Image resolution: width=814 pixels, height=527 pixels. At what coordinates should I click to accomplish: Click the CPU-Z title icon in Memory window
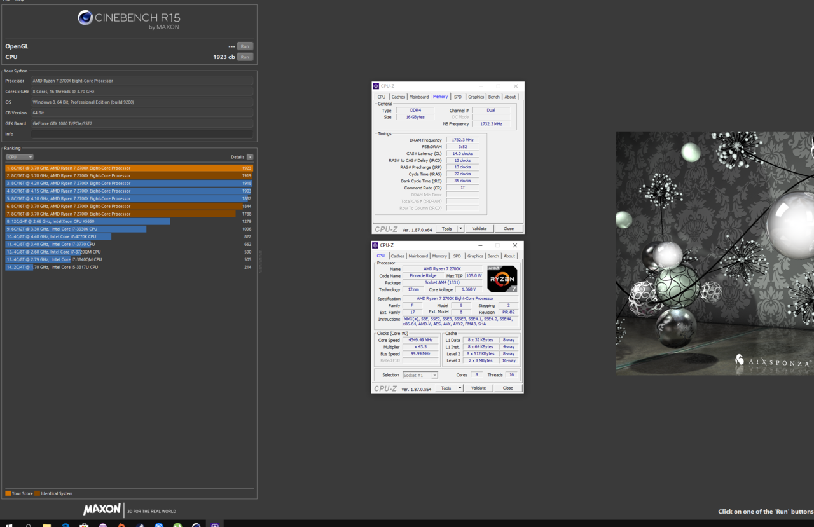pos(376,86)
